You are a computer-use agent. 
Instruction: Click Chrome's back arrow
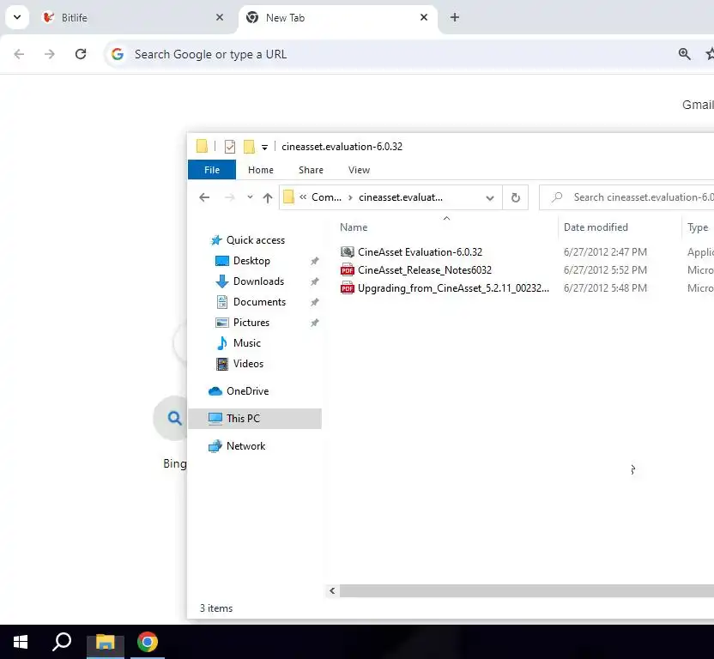click(x=19, y=54)
